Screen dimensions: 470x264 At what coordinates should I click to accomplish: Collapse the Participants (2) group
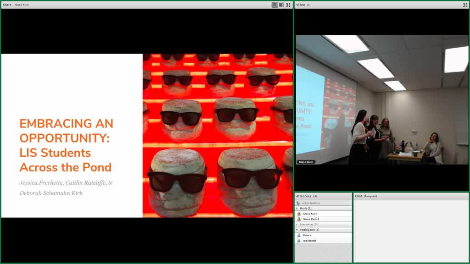pyautogui.click(x=297, y=230)
